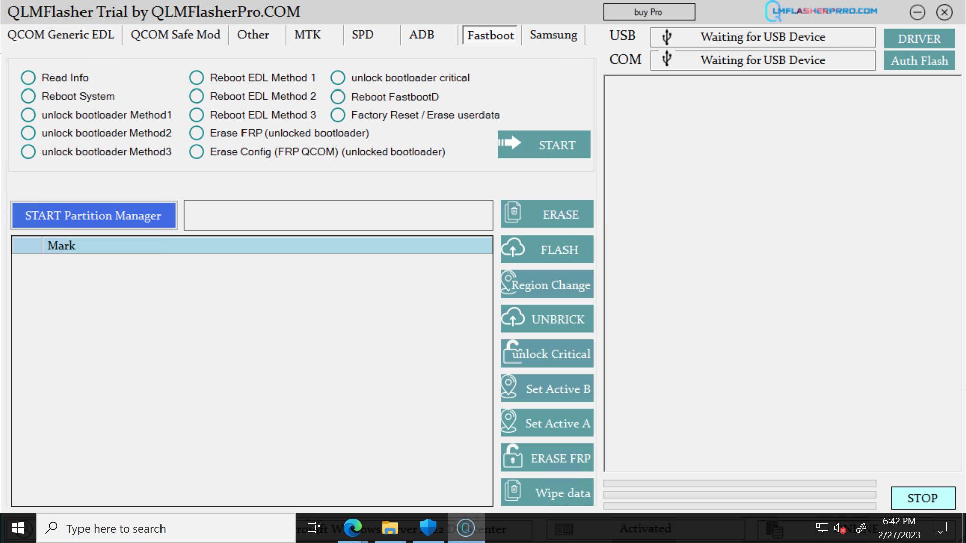966x543 pixels.
Task: Click the USB symbol in COM row
Action: [667, 59]
